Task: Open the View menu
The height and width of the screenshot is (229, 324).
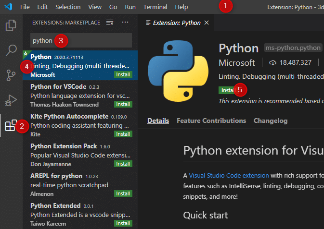Action: pos(95,7)
